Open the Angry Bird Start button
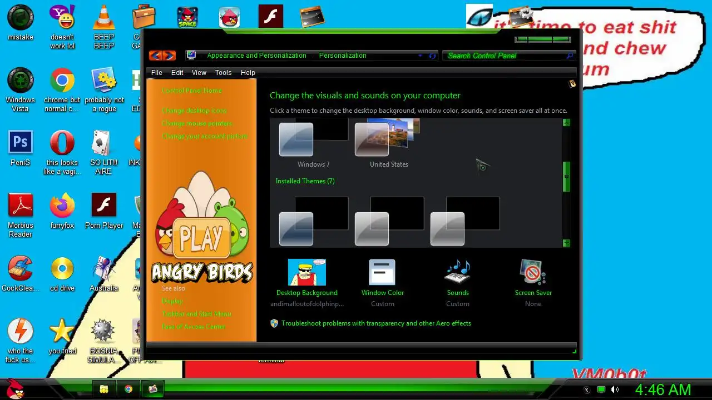 [13, 389]
